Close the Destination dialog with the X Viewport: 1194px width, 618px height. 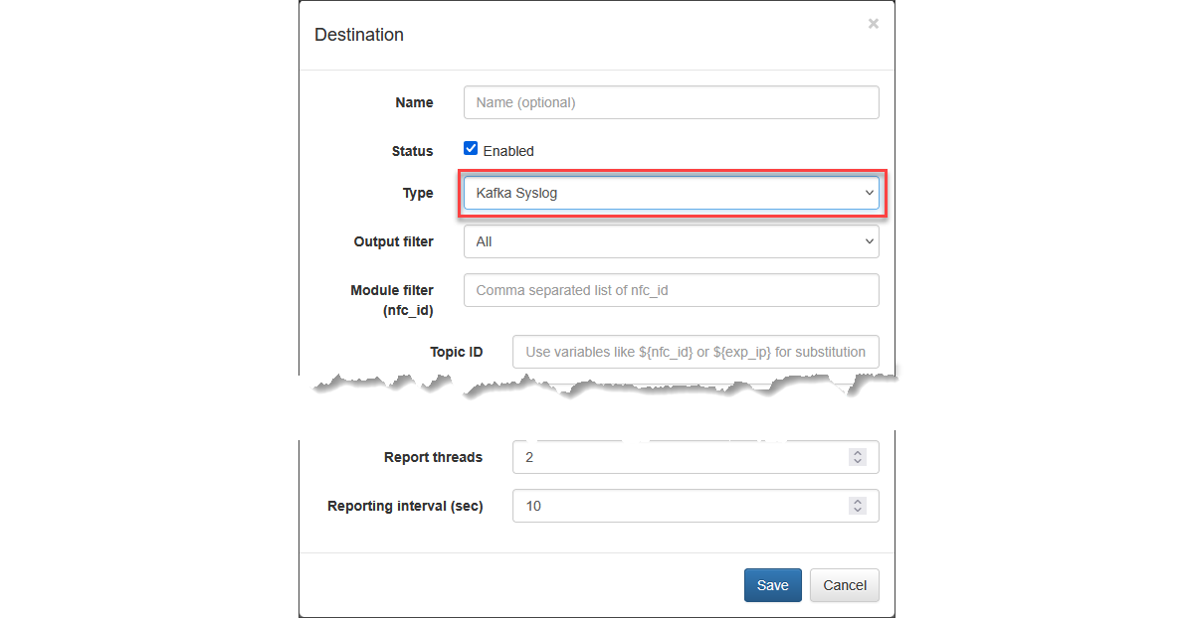[873, 24]
